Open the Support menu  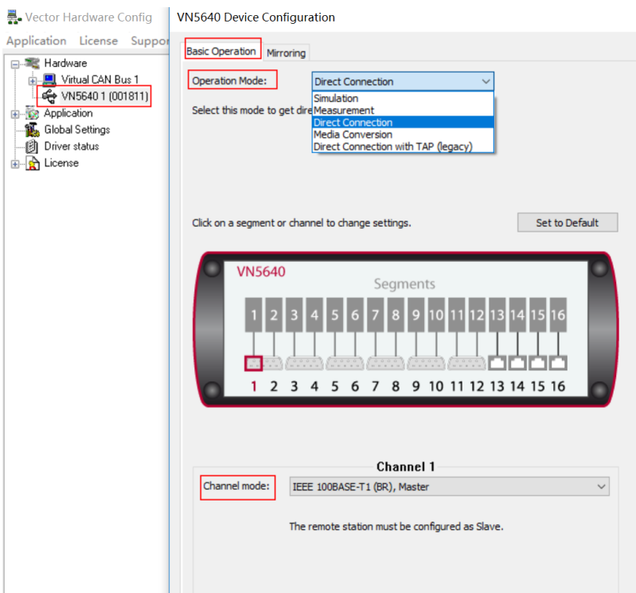[150, 41]
